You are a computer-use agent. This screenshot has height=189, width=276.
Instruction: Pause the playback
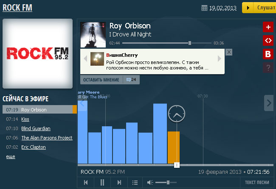tap(102, 183)
